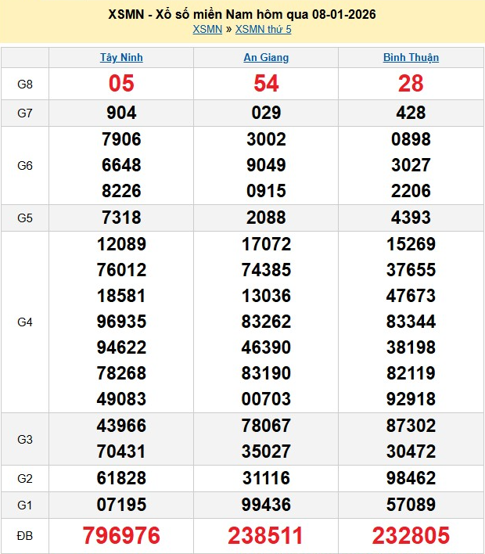The height and width of the screenshot is (554, 485).
Task: Click Tây Ninh special prize 796976
Action: click(x=121, y=535)
